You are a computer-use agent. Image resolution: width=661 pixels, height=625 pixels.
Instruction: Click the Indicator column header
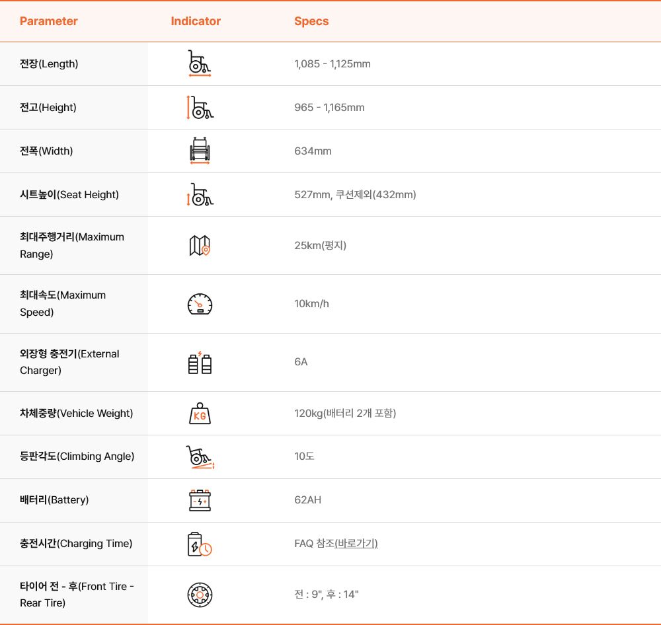pyautogui.click(x=196, y=21)
